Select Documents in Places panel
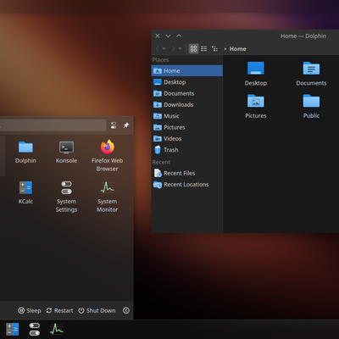339x339 pixels. tap(187, 93)
